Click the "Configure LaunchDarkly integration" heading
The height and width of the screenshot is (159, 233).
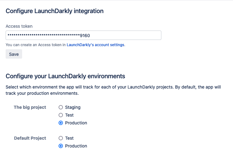tap(55, 11)
